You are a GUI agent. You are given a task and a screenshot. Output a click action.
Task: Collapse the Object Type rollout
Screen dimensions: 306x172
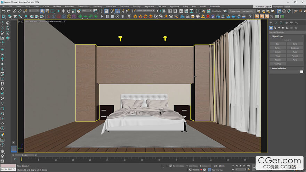277,36
